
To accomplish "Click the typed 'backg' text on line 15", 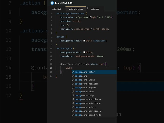I will click(69, 68).
